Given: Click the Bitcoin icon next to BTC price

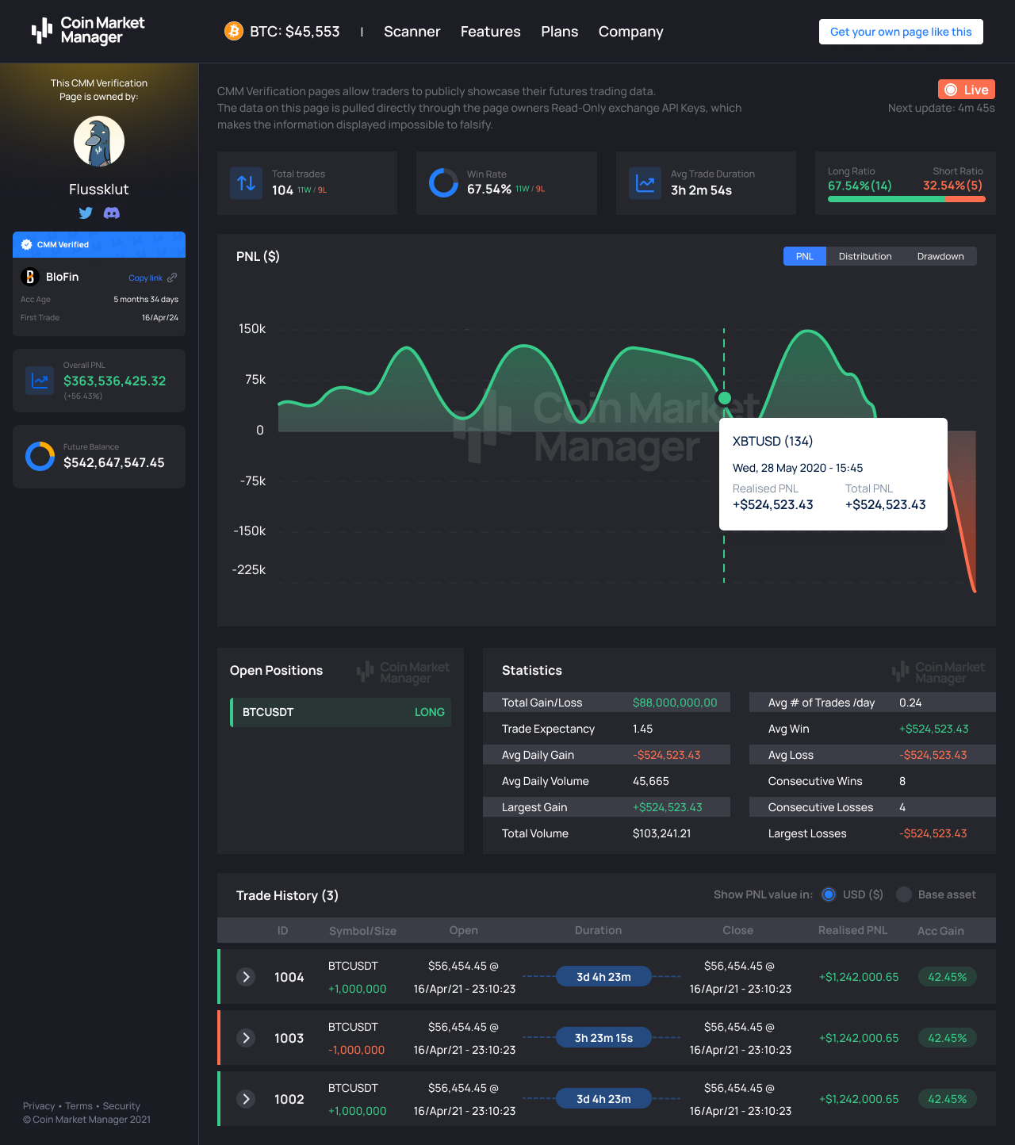Looking at the screenshot, I should pos(233,31).
